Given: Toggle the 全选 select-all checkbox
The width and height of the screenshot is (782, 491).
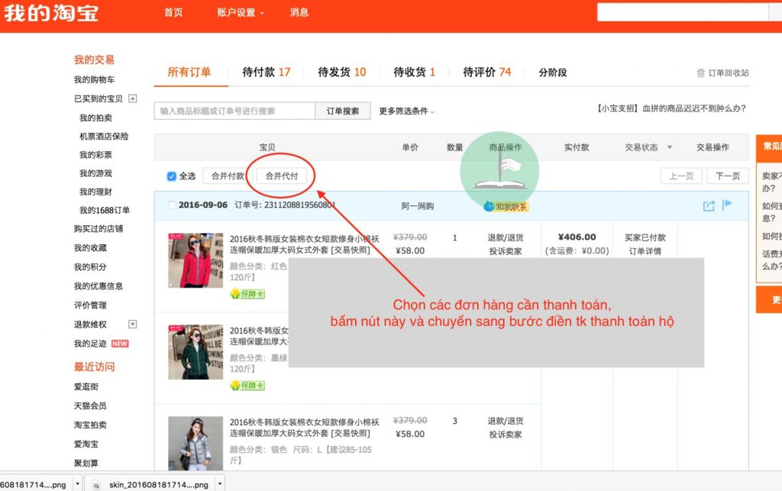Looking at the screenshot, I should [172, 176].
